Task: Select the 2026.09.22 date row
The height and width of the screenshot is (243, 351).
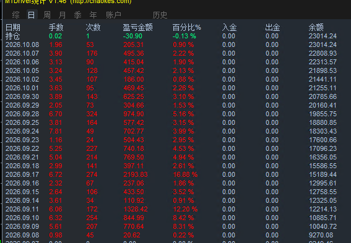Action: pyautogui.click(x=22, y=148)
